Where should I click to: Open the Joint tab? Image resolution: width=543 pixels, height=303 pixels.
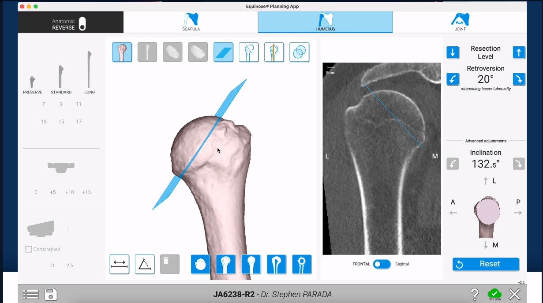pyautogui.click(x=460, y=22)
